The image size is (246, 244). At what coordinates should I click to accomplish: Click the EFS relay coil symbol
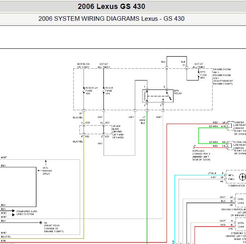[146, 96]
